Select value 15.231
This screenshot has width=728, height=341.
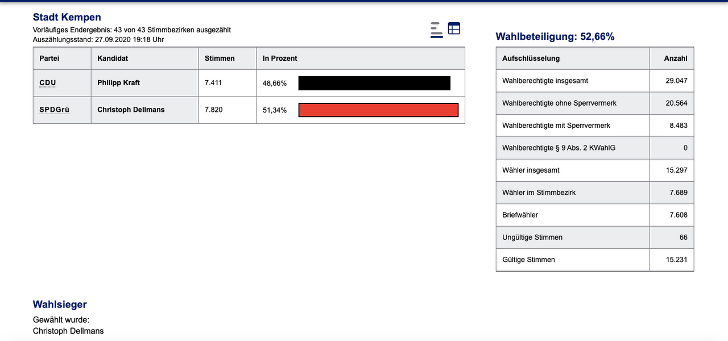[x=677, y=260]
